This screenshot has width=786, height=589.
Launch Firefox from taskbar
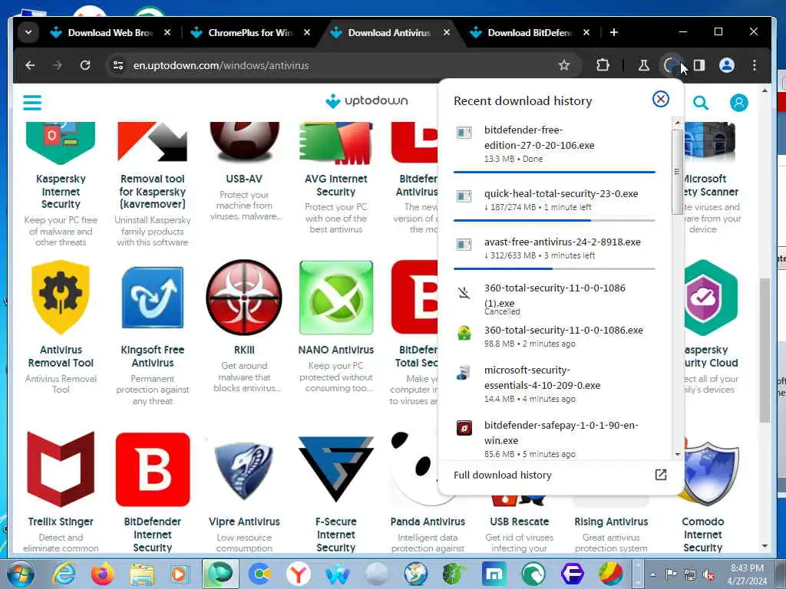[102, 574]
